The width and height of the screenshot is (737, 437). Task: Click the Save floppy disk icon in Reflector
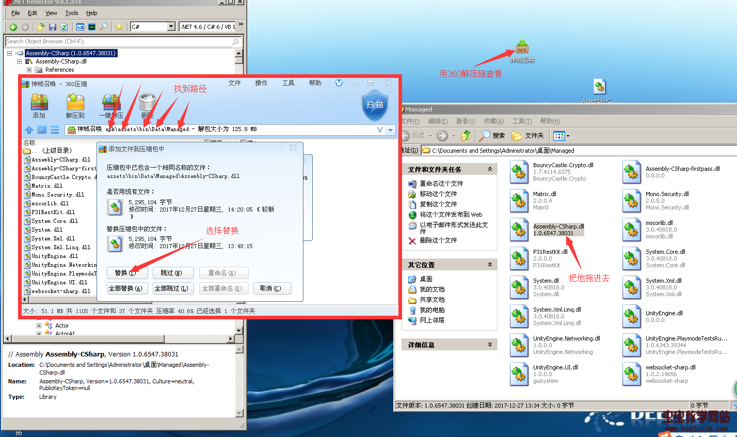coord(53,27)
